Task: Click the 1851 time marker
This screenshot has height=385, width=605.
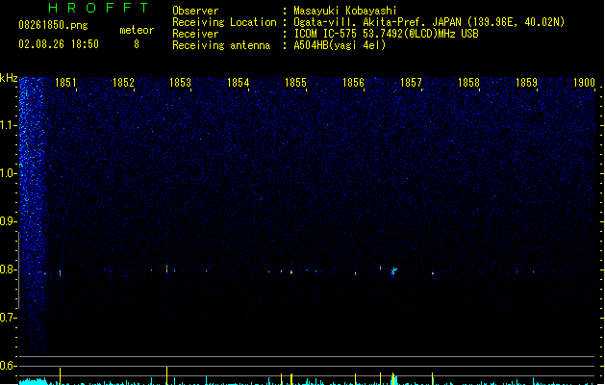Action: click(65, 83)
